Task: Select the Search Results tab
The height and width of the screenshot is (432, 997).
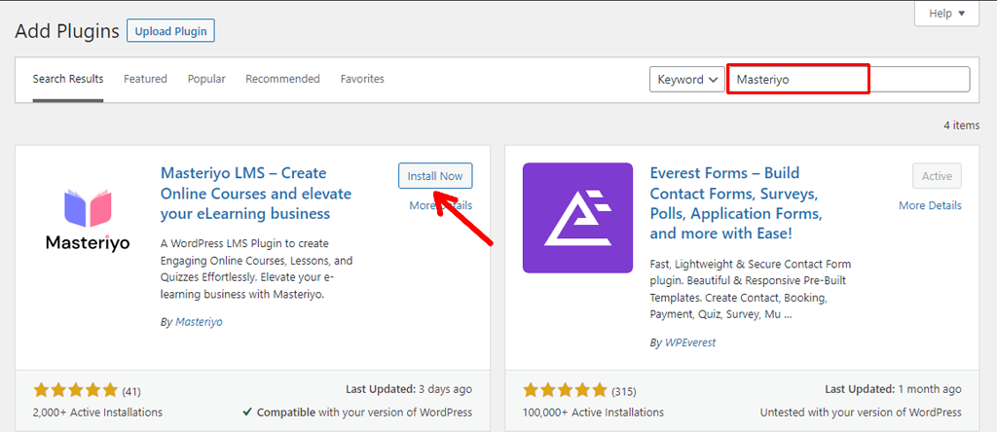Action: [x=68, y=79]
